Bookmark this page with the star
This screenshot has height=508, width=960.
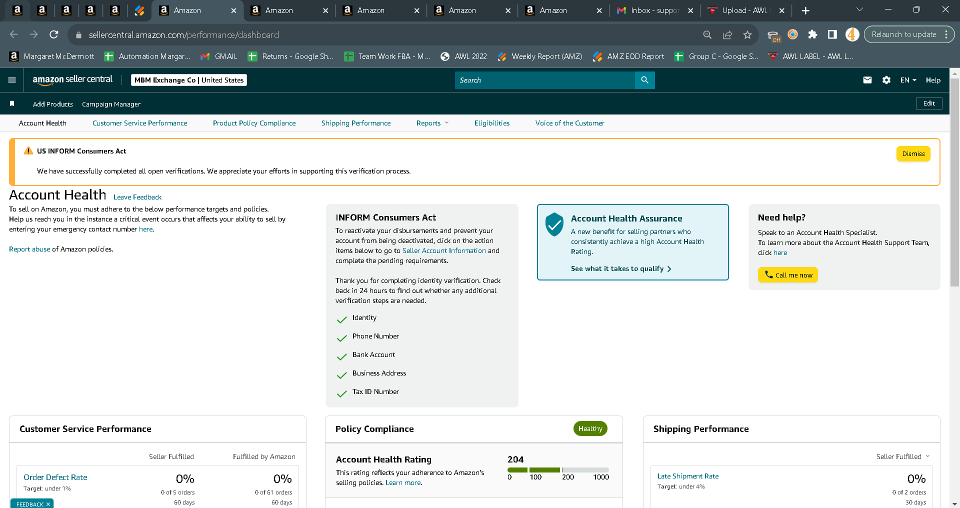pos(747,34)
